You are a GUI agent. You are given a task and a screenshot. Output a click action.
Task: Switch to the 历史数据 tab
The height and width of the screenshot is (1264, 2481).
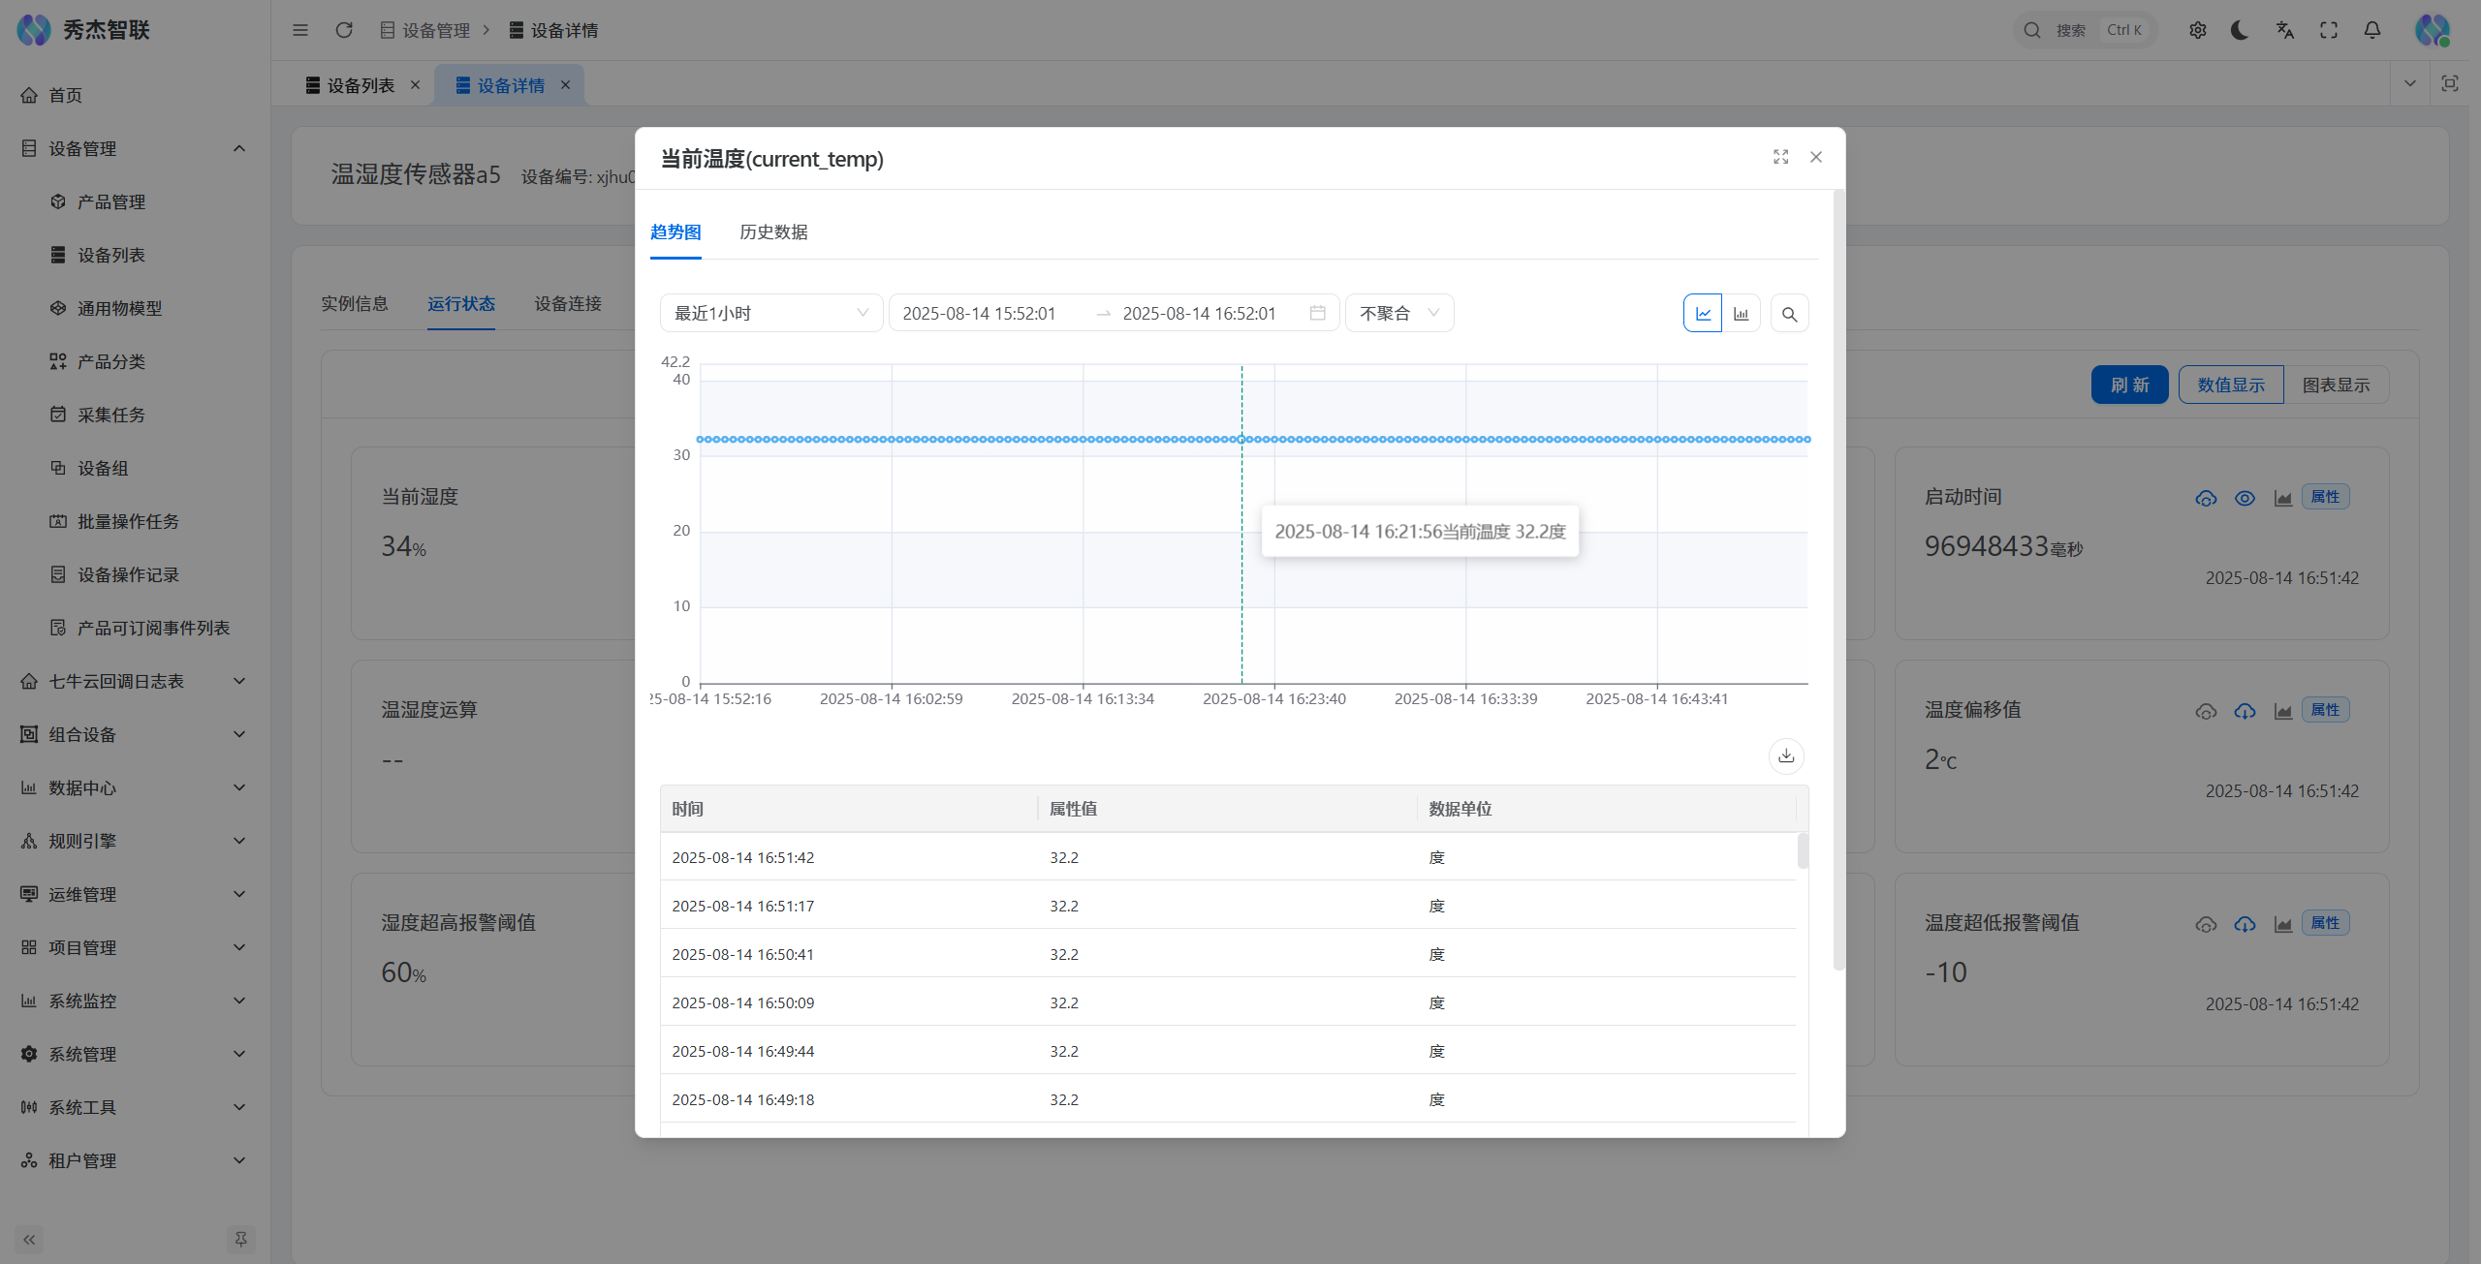773,232
